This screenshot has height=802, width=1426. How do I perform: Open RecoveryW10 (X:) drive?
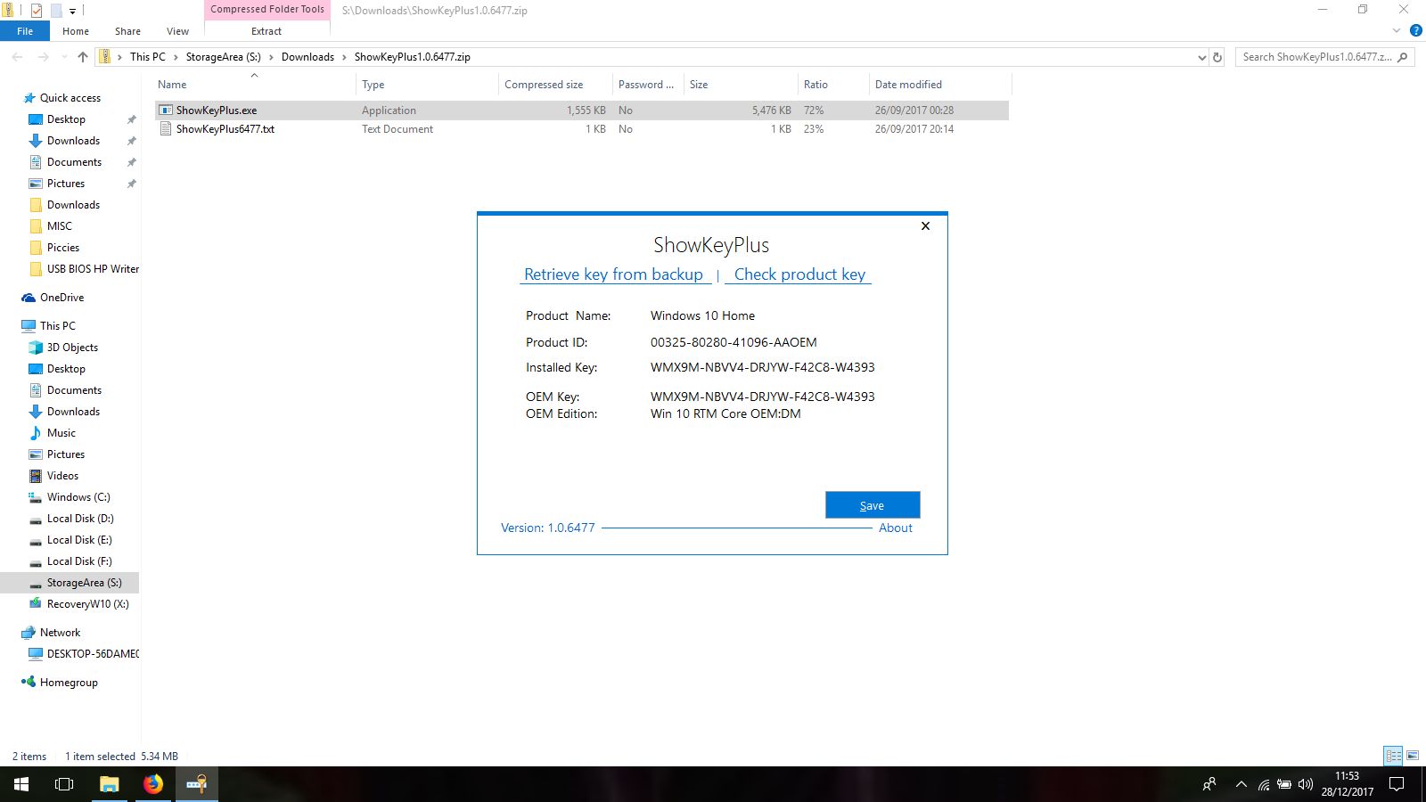click(87, 604)
